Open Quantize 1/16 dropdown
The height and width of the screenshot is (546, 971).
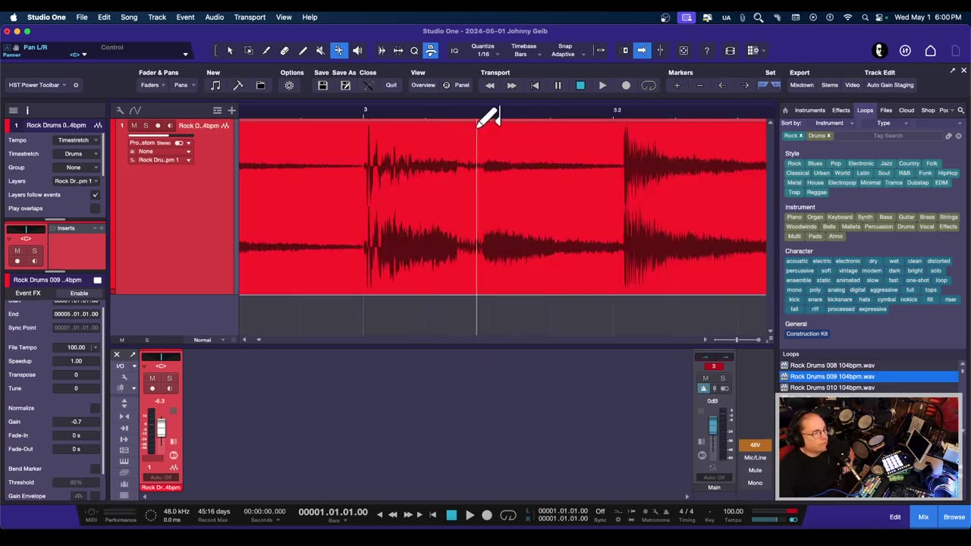coord(486,54)
